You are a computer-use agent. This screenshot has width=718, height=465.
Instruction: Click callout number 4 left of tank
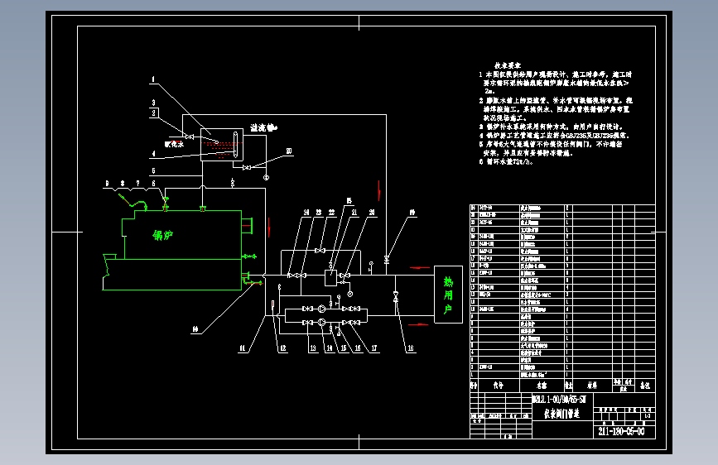(x=153, y=154)
